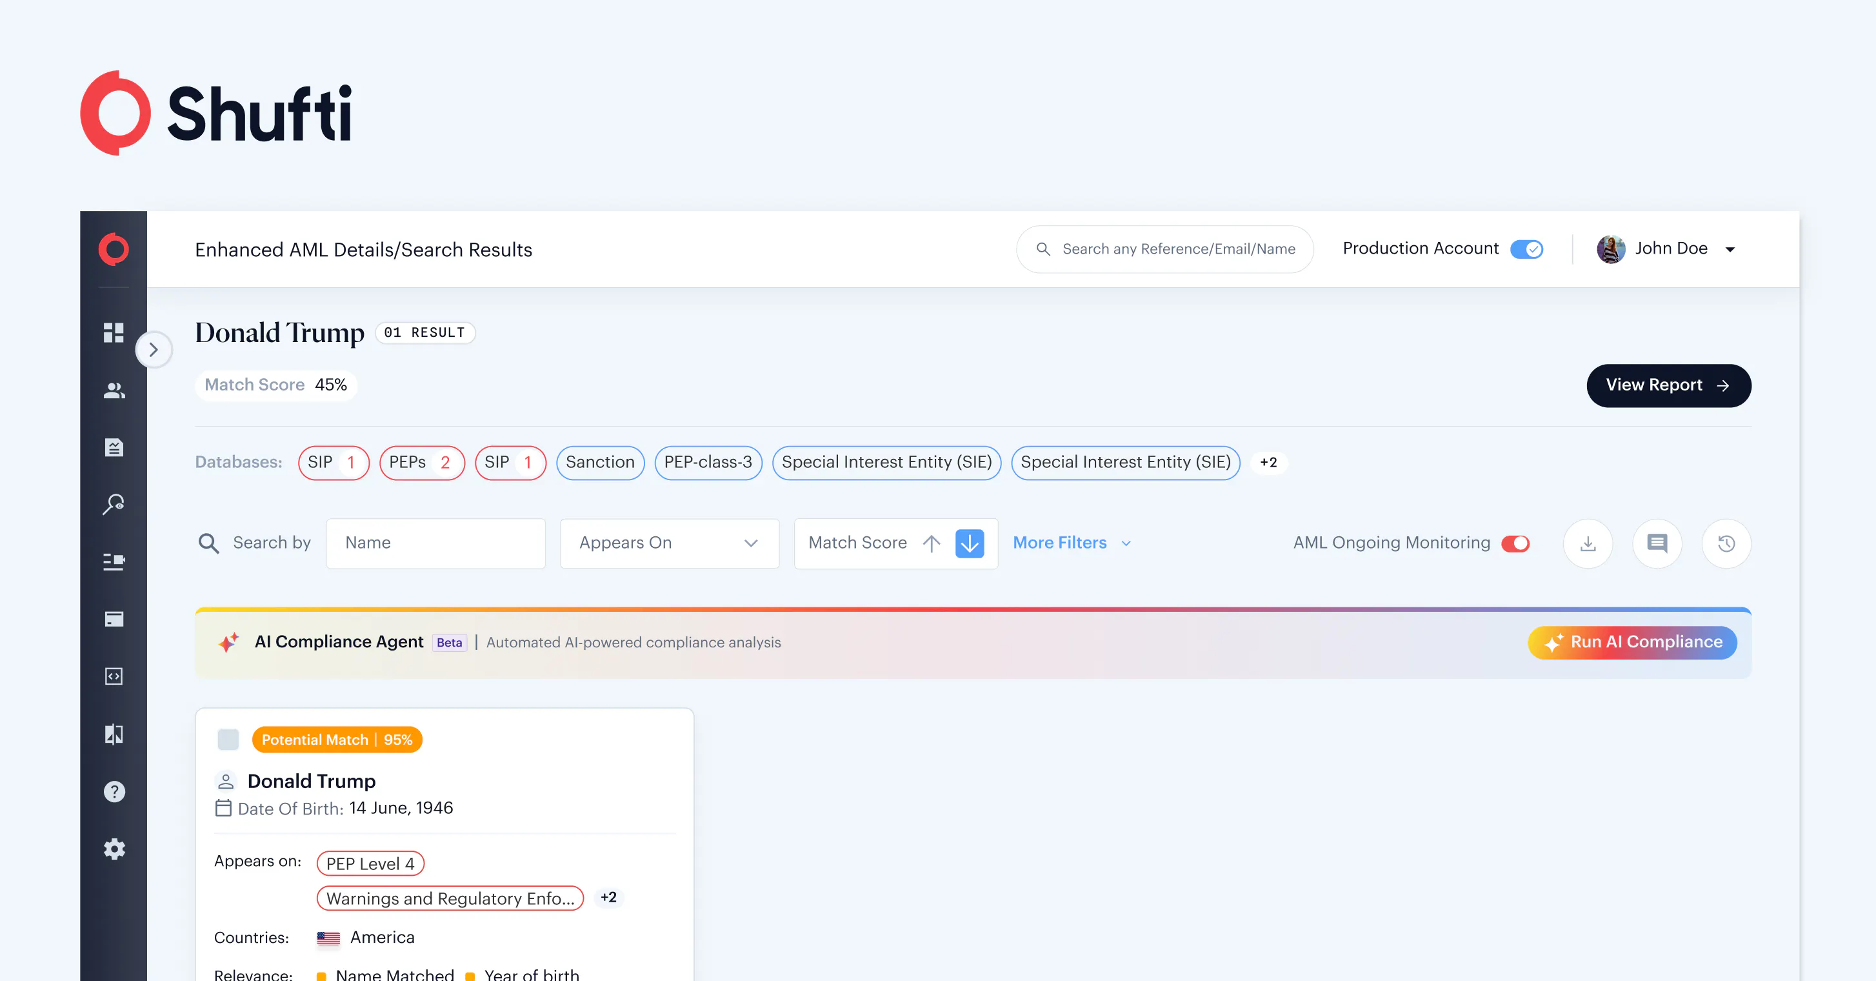This screenshot has height=981, width=1876.
Task: Select the PEPs 2 database filter
Action: point(422,463)
